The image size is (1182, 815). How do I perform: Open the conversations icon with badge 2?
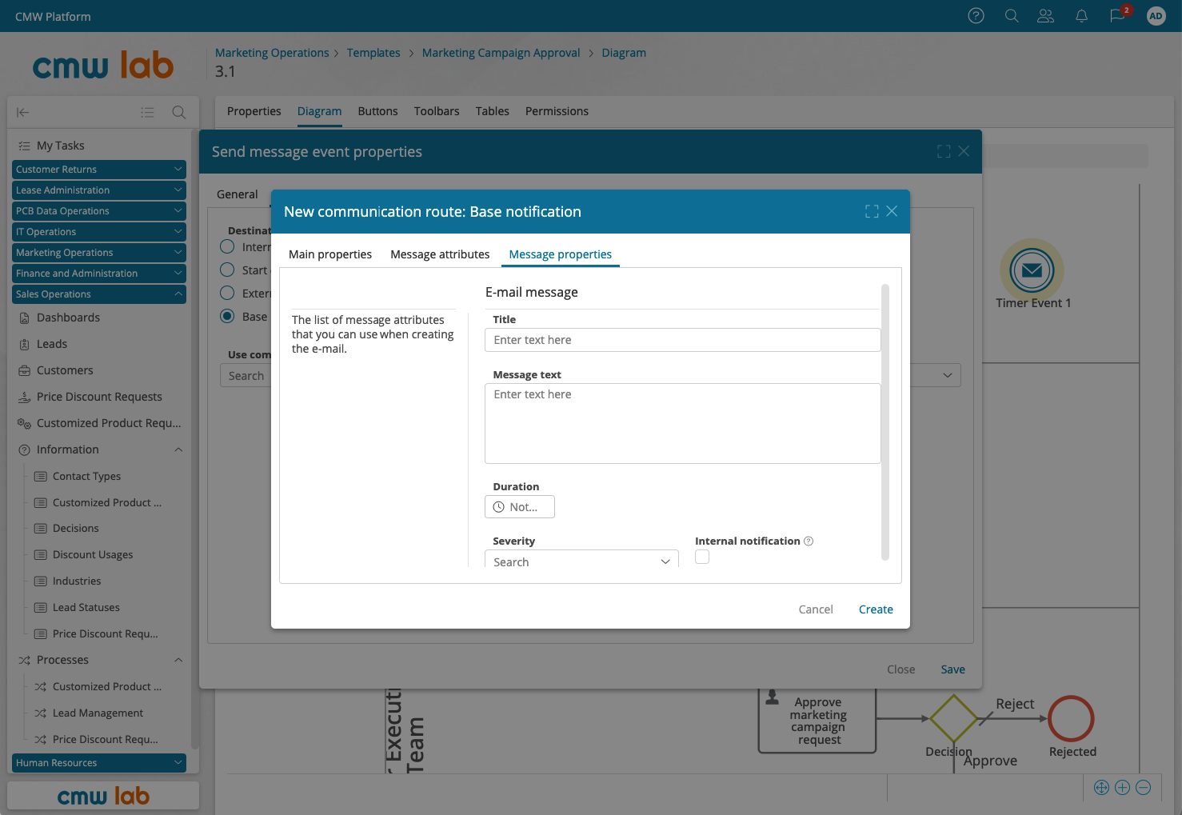(1118, 15)
